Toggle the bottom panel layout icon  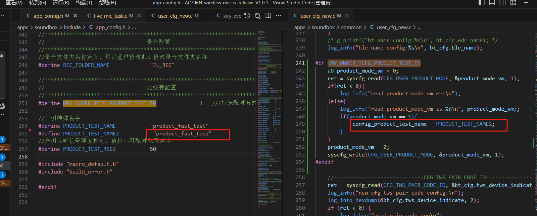point(492,3)
